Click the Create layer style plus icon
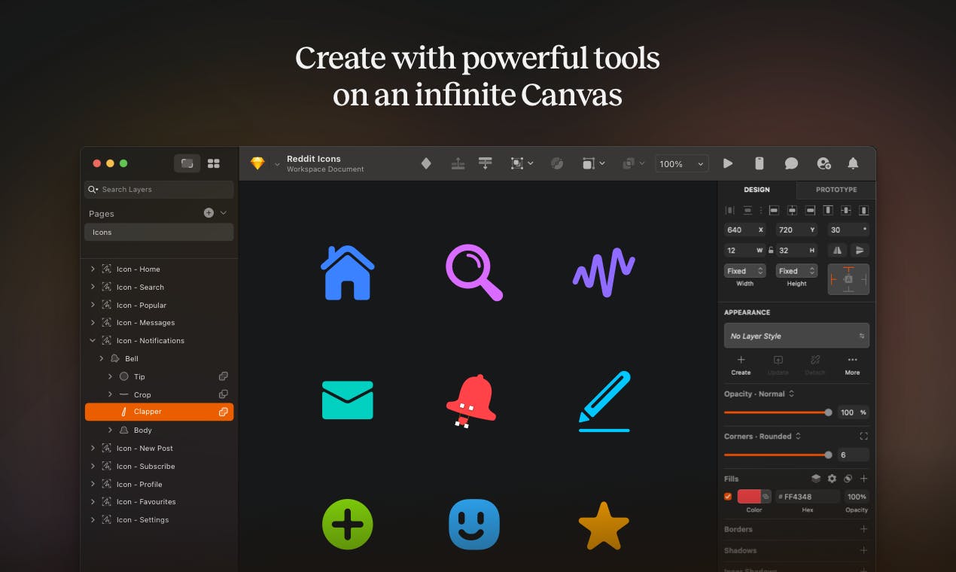This screenshot has width=956, height=572. point(741,360)
